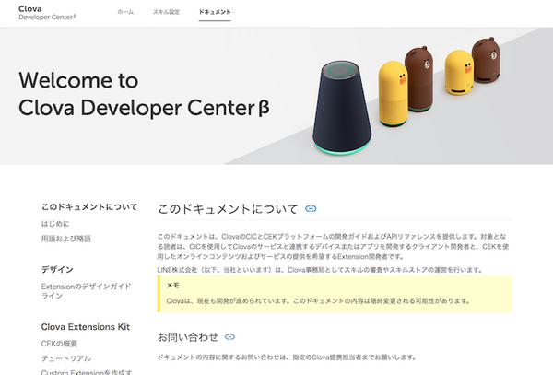Image resolution: width=553 pixels, height=375 pixels.
Task: Switch to the スキル設定 tab
Action: click(167, 13)
